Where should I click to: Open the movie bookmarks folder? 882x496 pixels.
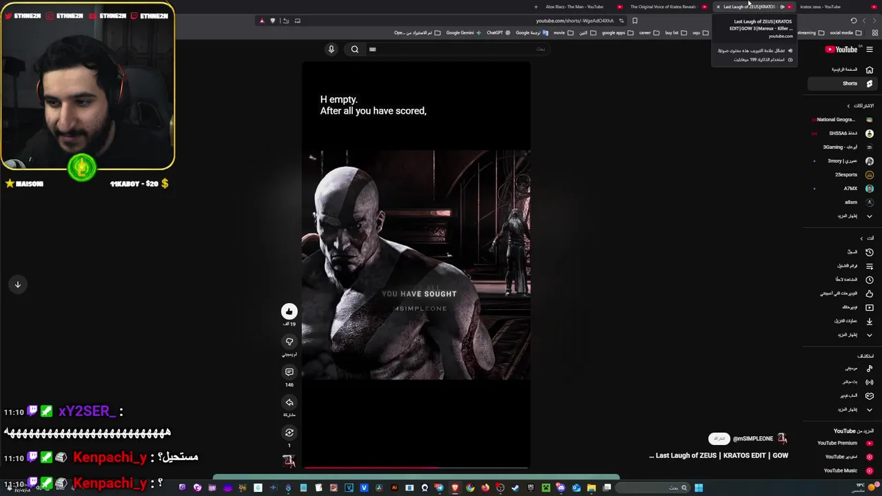(562, 33)
